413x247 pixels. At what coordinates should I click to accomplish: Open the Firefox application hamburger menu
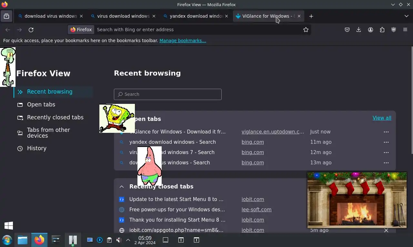click(x=405, y=30)
